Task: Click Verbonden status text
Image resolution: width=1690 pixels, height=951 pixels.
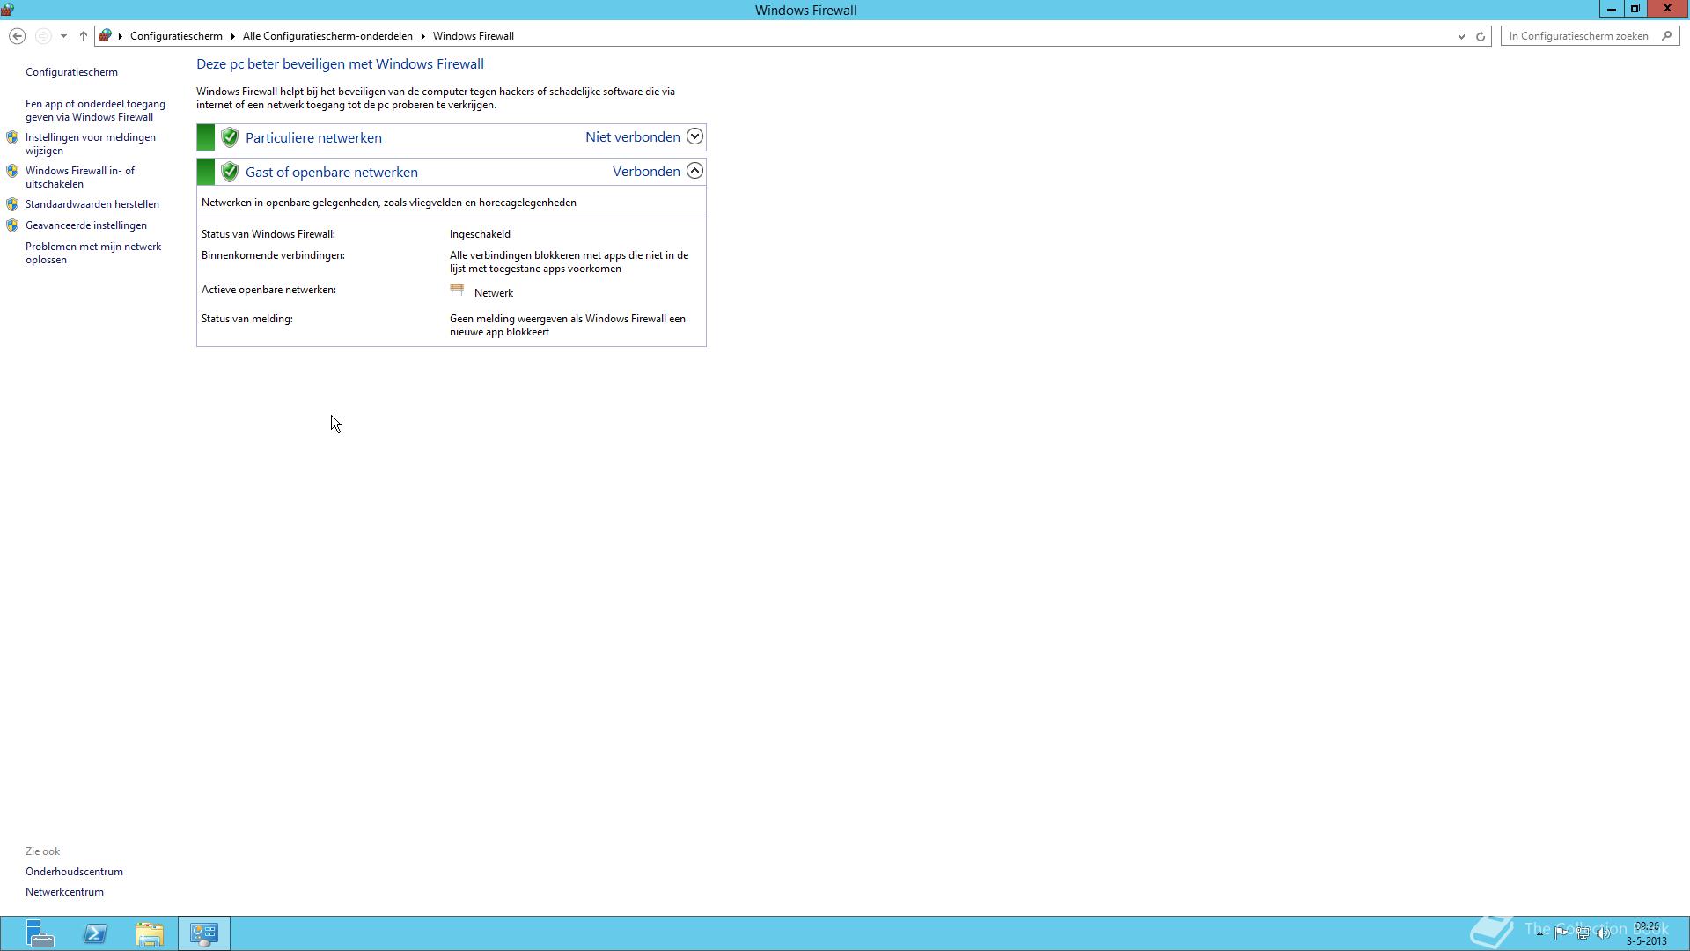Action: coord(646,171)
